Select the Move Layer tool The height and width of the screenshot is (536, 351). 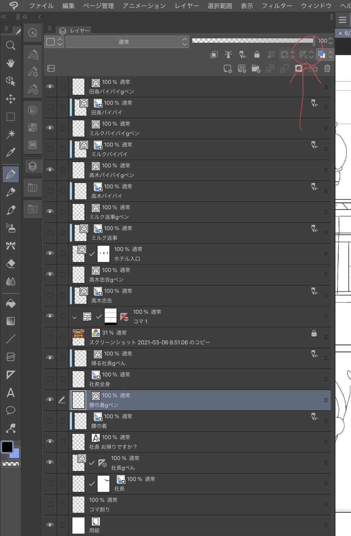click(x=11, y=99)
